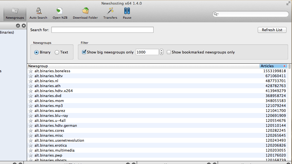Bookmark alt.binaries.blu-ray using its star
292x164 pixels.
[31, 116]
